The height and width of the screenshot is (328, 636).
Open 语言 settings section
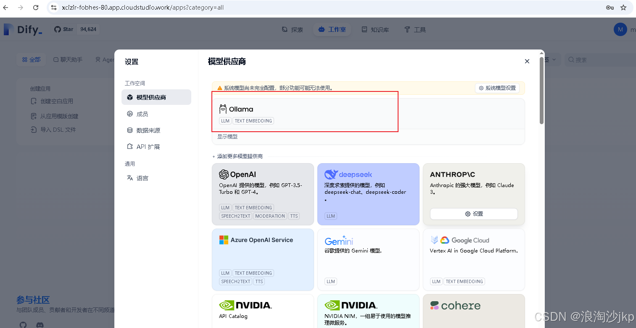click(156, 178)
